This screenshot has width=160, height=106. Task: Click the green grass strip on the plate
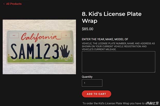coord(40,60)
